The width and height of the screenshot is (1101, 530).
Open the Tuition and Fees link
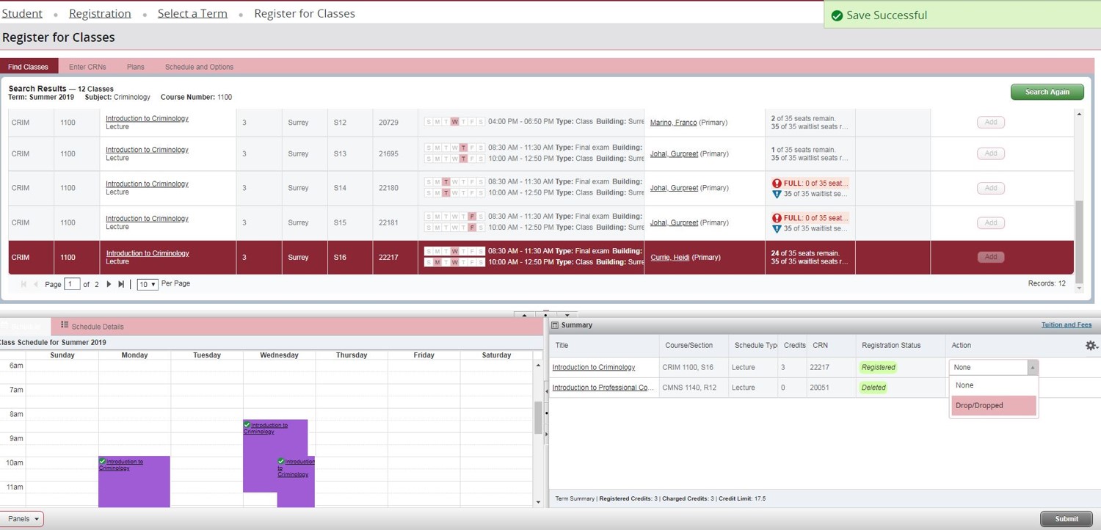[1066, 324]
